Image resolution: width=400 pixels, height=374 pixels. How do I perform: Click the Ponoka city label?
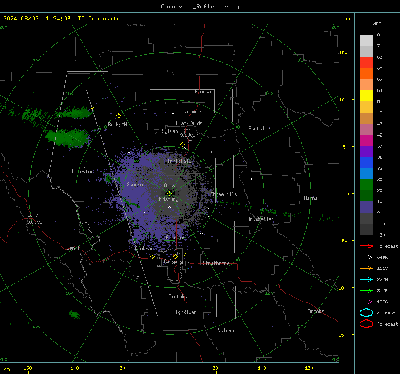tap(203, 92)
